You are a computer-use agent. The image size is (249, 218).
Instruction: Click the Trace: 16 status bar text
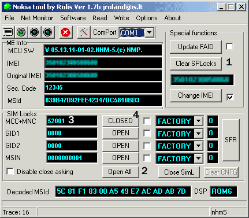pyautogui.click(x=16, y=212)
